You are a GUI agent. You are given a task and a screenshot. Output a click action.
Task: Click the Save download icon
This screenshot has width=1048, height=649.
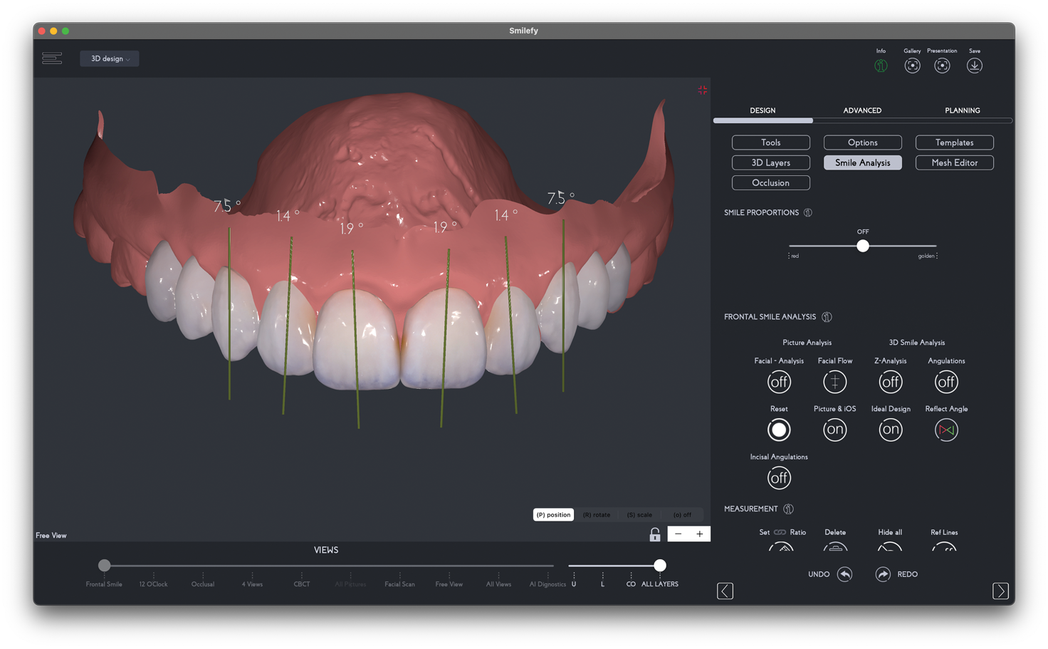[x=974, y=66]
